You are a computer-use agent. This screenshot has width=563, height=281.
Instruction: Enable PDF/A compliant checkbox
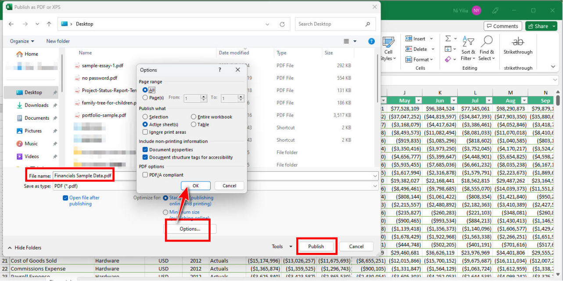point(145,175)
